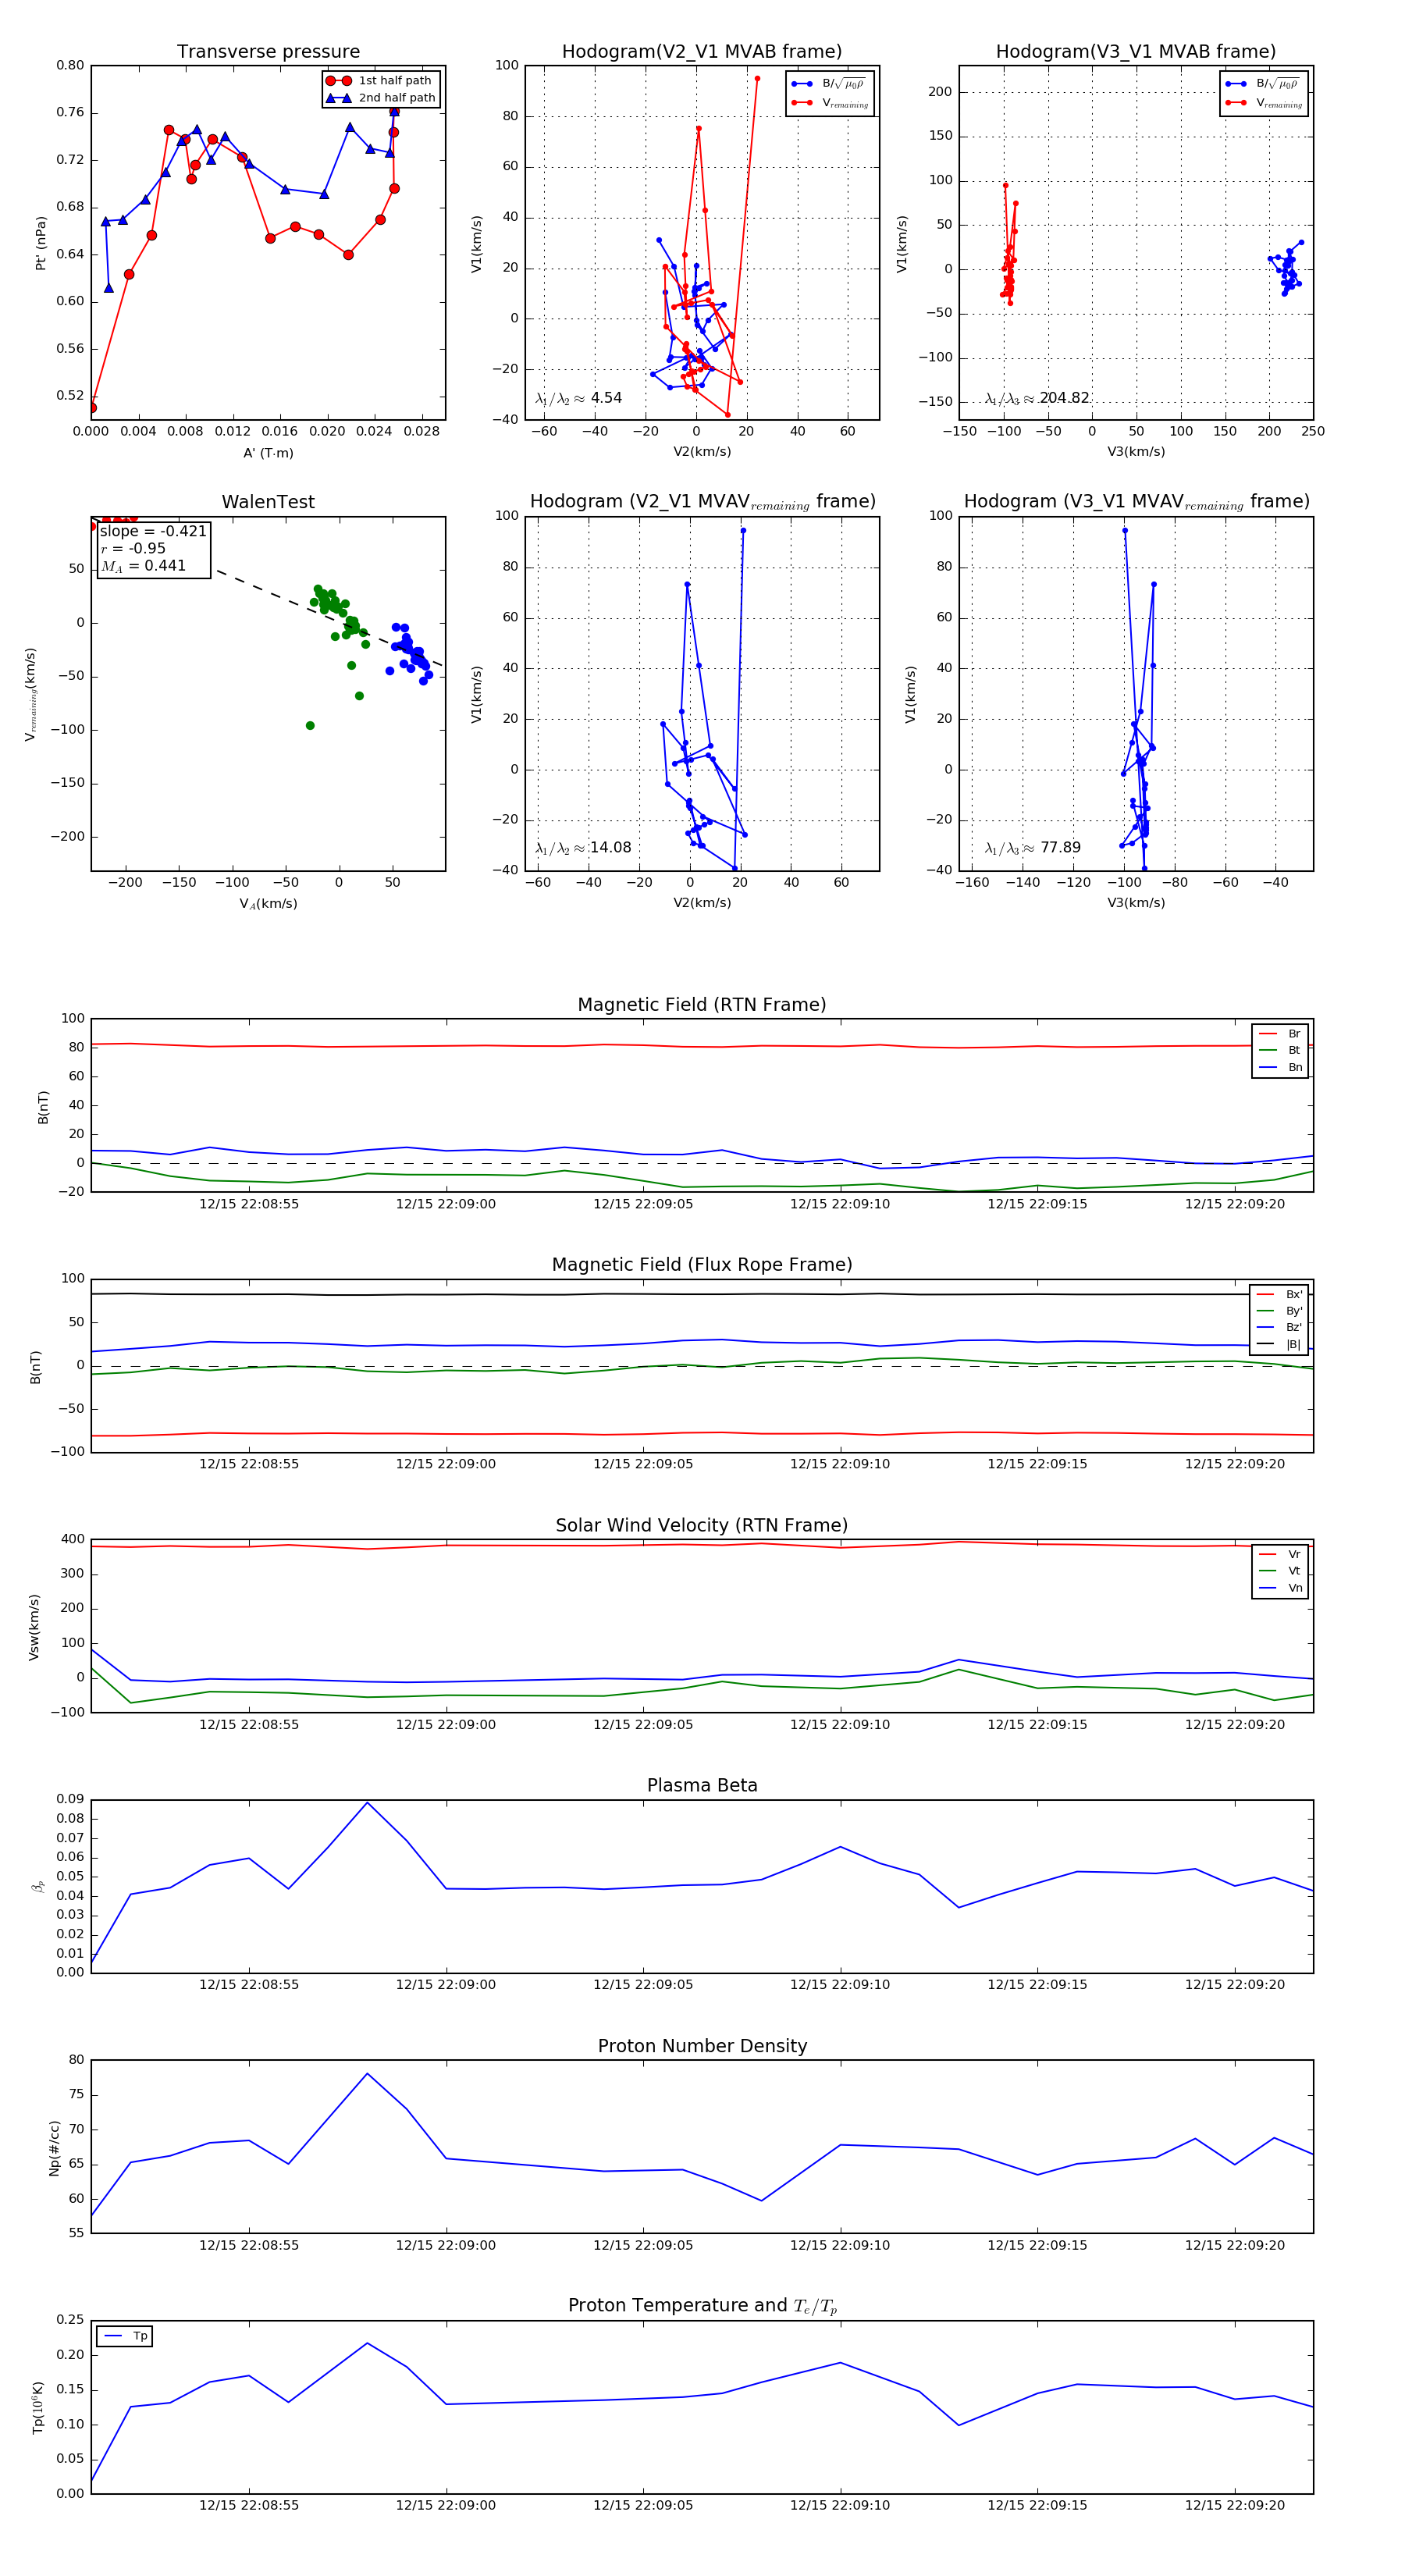Click 'Hodogram (V2_V1 MVAV remaining frame)' title

[702, 502]
